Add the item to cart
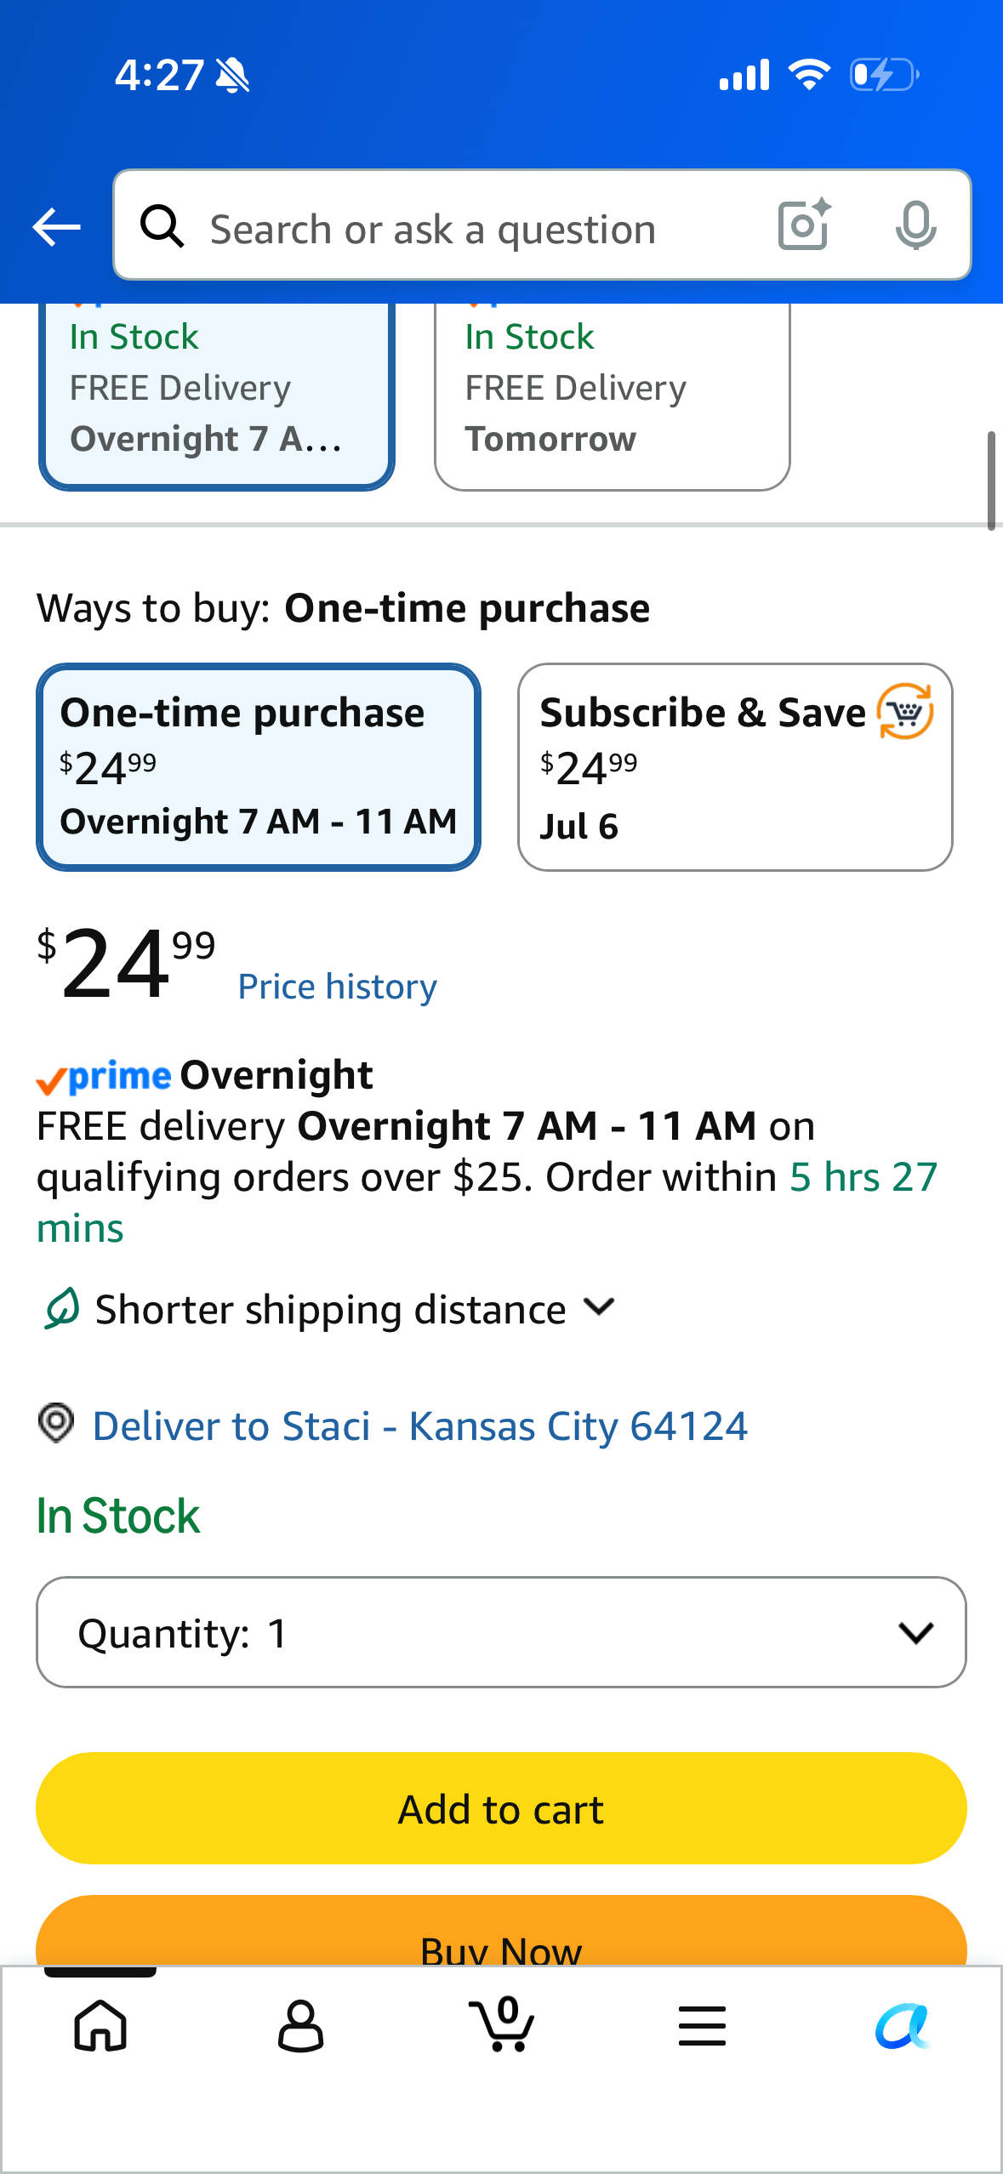1003x2174 pixels. click(501, 1808)
